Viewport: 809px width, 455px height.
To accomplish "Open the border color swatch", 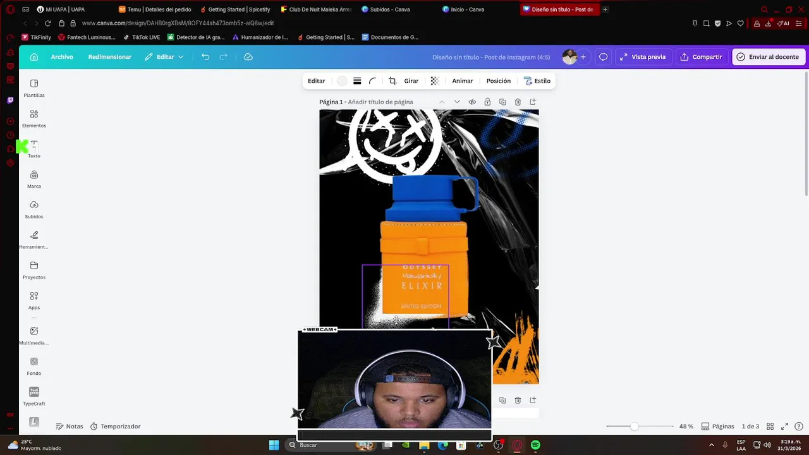I will 342,81.
